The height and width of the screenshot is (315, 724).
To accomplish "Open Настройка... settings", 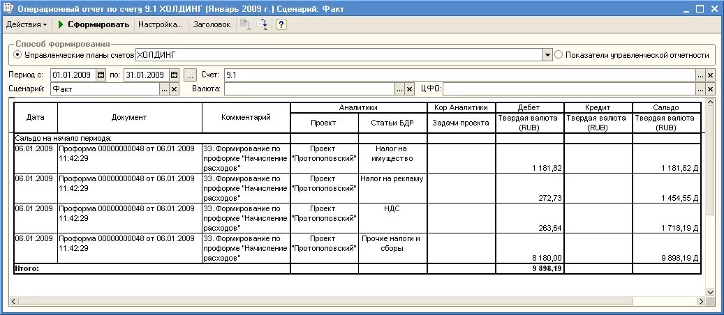I will coord(161,25).
